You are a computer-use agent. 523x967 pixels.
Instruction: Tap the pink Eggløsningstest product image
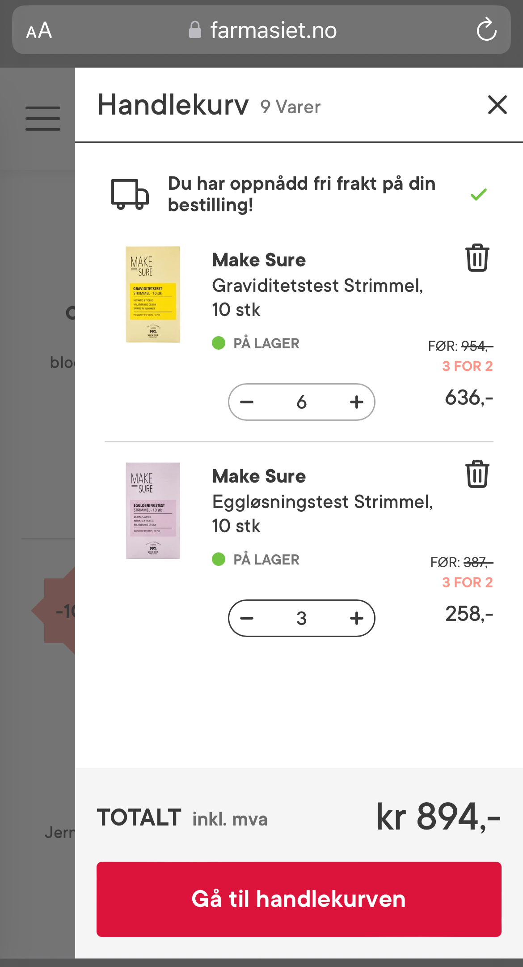point(153,511)
